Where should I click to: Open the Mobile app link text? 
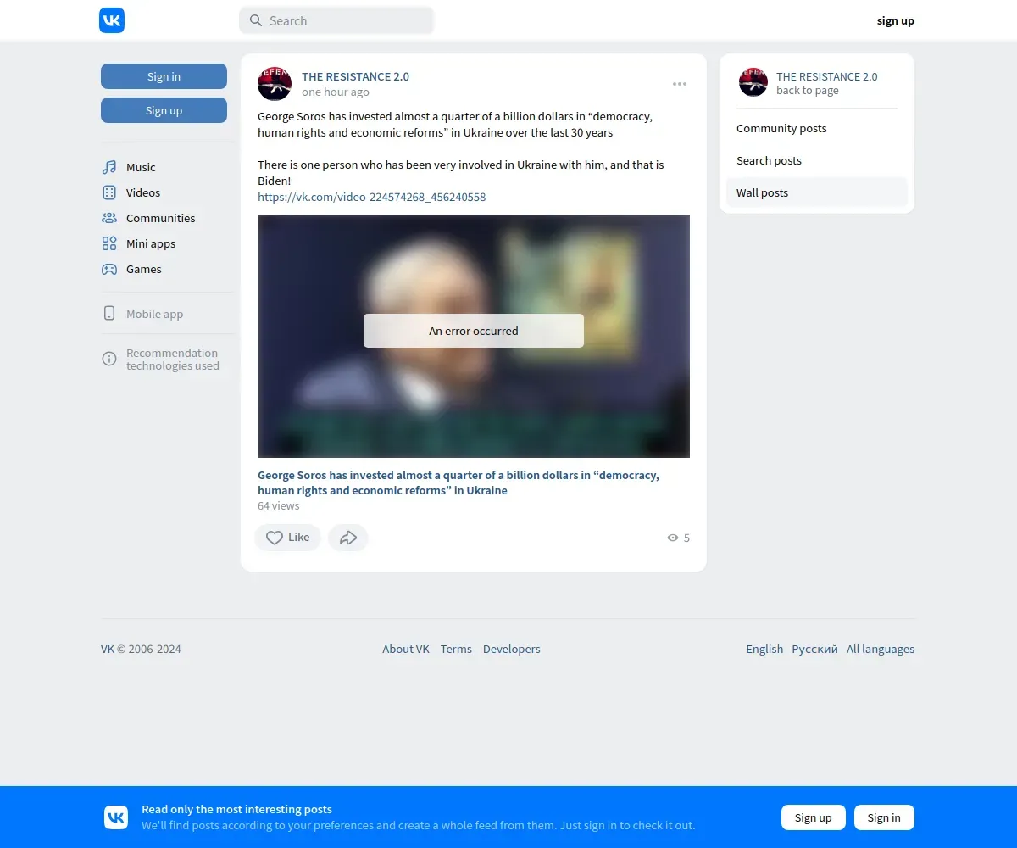point(154,314)
